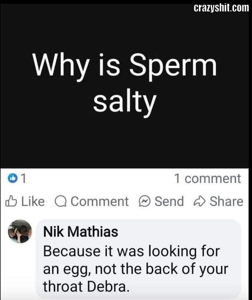Click the gray comment bubble by Nik Mathias
The width and height of the screenshot is (252, 300).
click(138, 259)
